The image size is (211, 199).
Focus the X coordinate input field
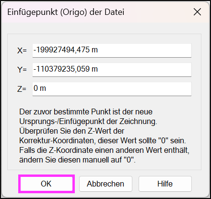click(x=112, y=50)
